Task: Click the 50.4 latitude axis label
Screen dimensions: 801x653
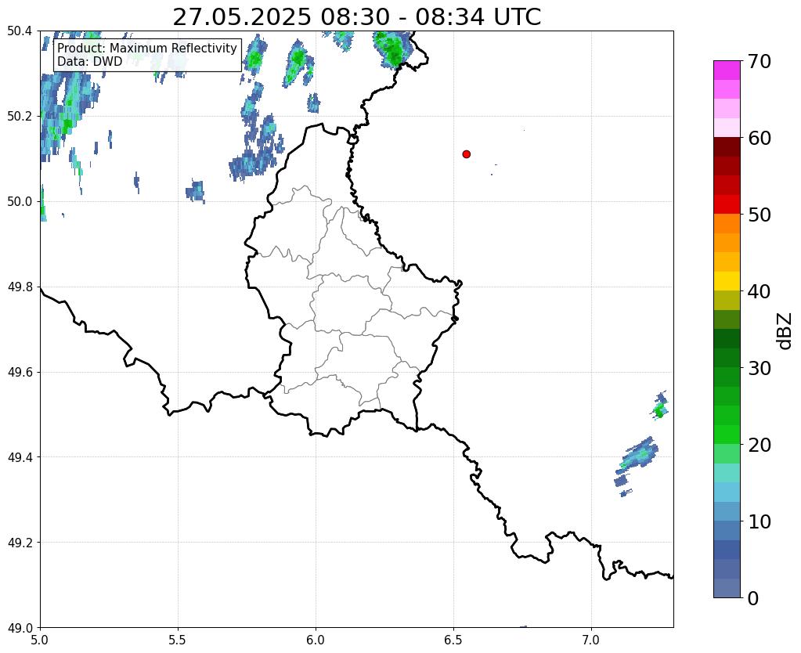Action: [x=20, y=31]
